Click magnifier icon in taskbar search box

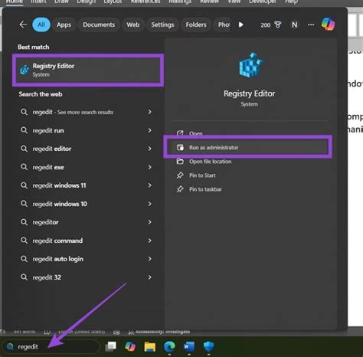tap(10, 346)
